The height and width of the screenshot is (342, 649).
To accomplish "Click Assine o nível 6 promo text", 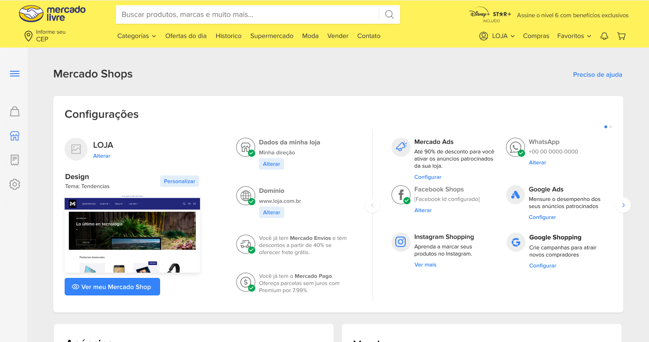I will tap(573, 15).
